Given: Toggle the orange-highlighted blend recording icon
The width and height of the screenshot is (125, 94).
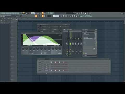Looking at the screenshot, I should pyautogui.click(x=42, y=13).
